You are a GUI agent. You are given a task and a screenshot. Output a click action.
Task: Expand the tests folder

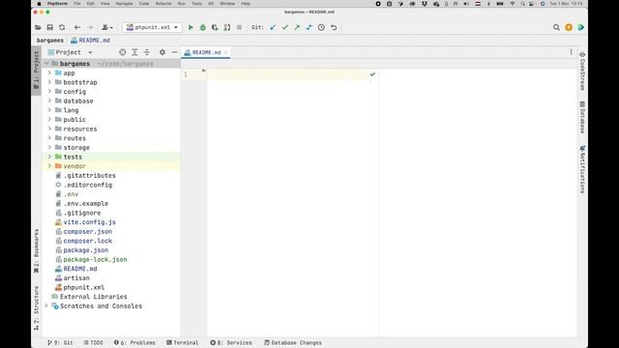[x=49, y=157]
